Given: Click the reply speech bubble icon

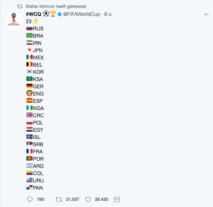Looking at the screenshot, I should click(x=30, y=199).
